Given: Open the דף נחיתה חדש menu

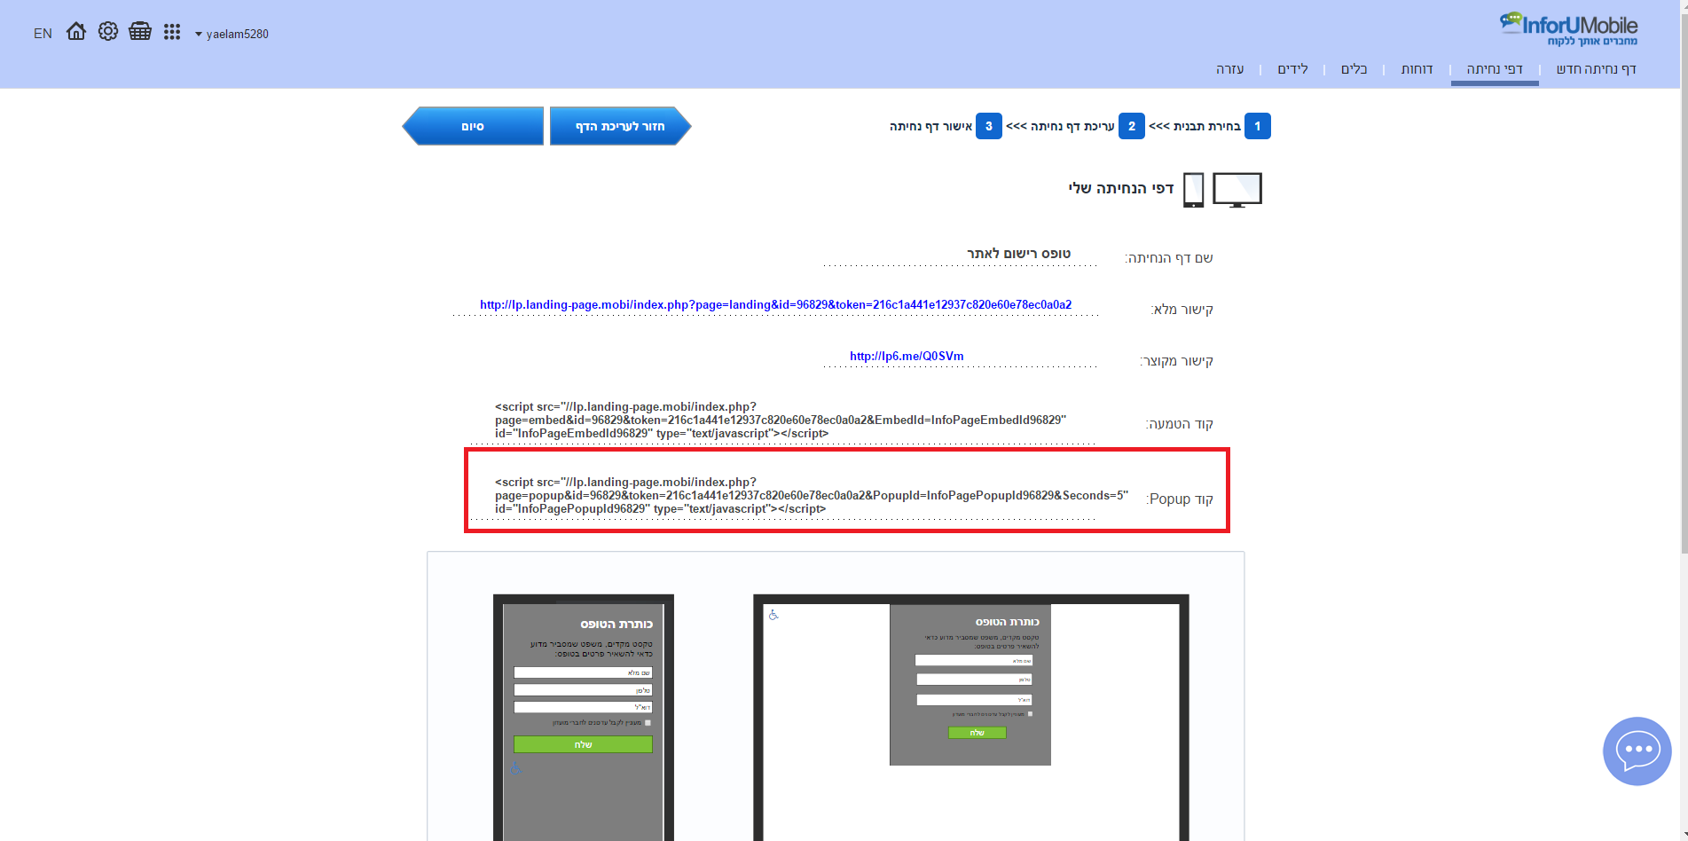Looking at the screenshot, I should (1596, 69).
